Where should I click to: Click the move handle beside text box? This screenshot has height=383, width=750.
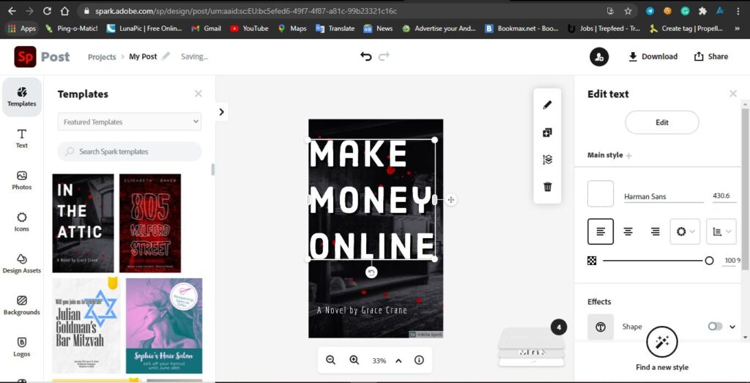point(450,200)
